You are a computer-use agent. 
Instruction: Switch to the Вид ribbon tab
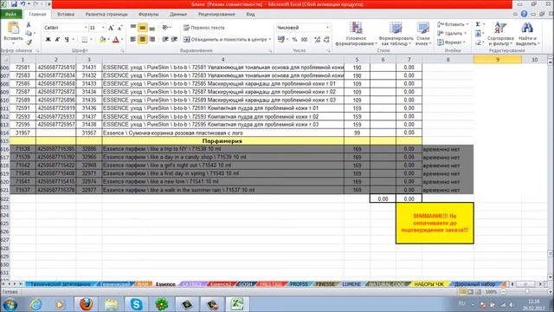(250, 14)
